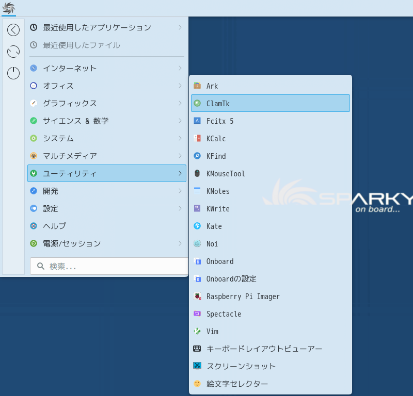Expand the 開発 submenu arrow
Image resolution: width=413 pixels, height=396 pixels.
[x=180, y=191]
